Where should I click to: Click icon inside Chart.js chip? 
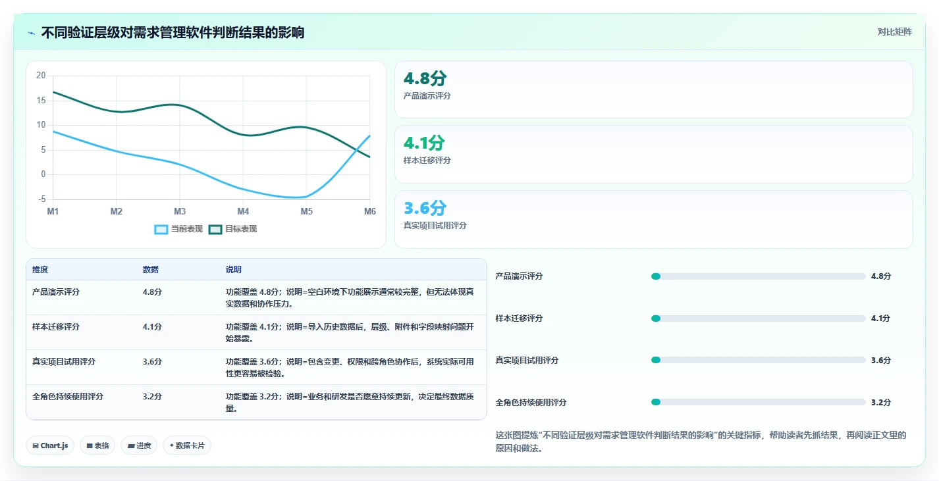tap(36, 446)
